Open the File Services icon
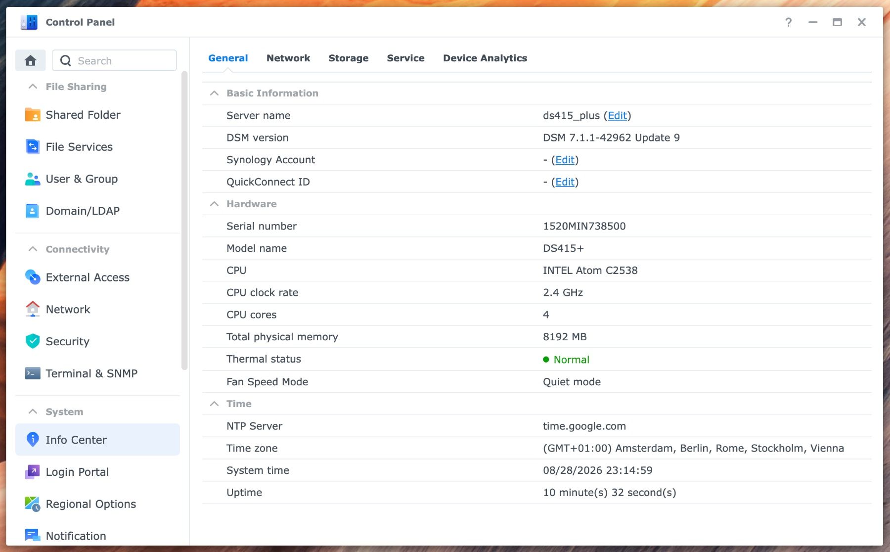 click(33, 147)
